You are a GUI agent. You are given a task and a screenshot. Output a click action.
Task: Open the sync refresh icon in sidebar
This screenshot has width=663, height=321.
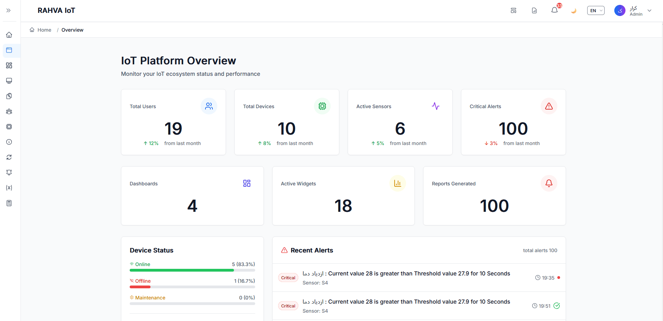[9, 157]
